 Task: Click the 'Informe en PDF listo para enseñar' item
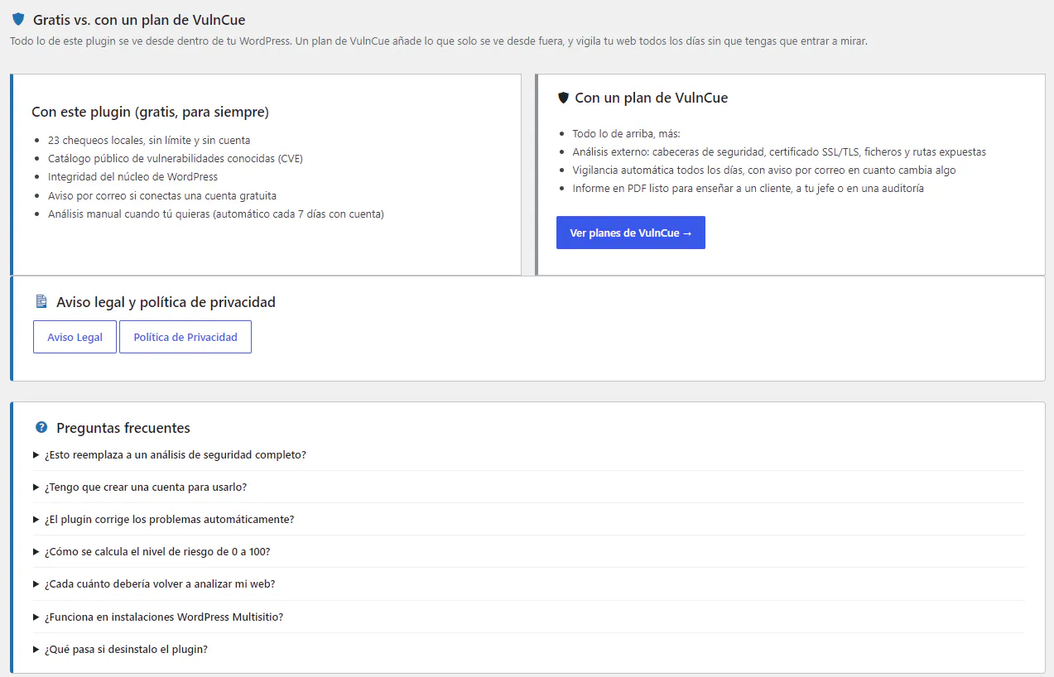point(748,188)
